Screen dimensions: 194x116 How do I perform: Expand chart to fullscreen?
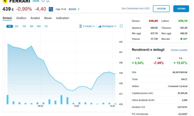[121, 26]
